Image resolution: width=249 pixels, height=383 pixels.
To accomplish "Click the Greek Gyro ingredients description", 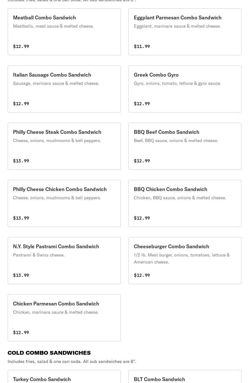I will coord(177,83).
